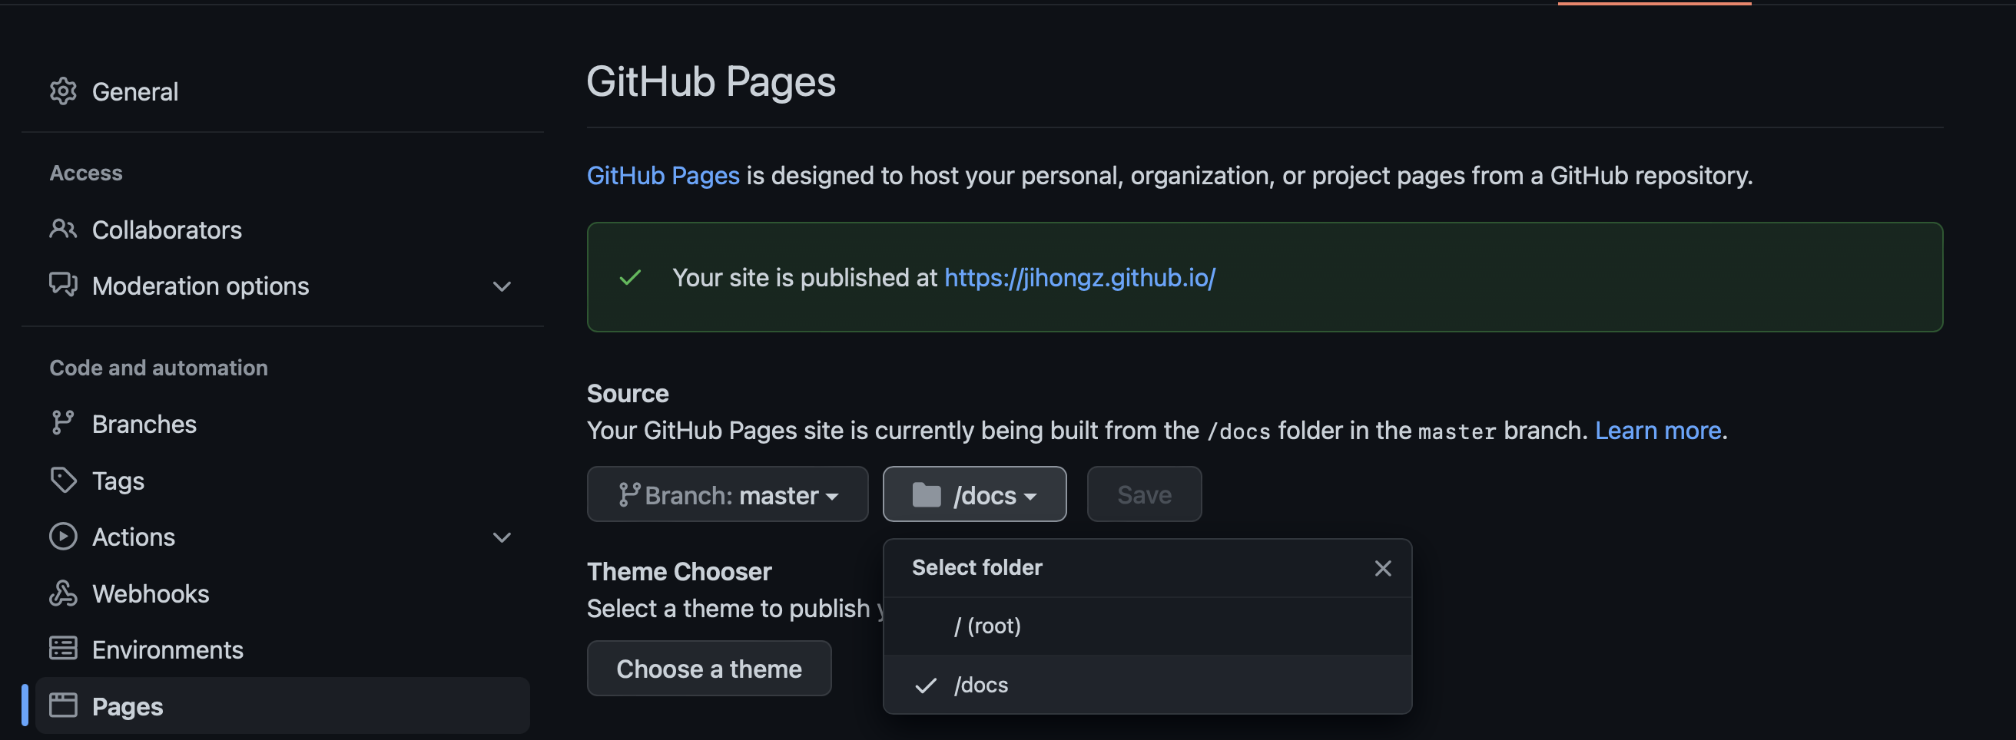The height and width of the screenshot is (740, 2016).
Task: Click the Branches git-branch icon in sidebar
Action: click(62, 423)
